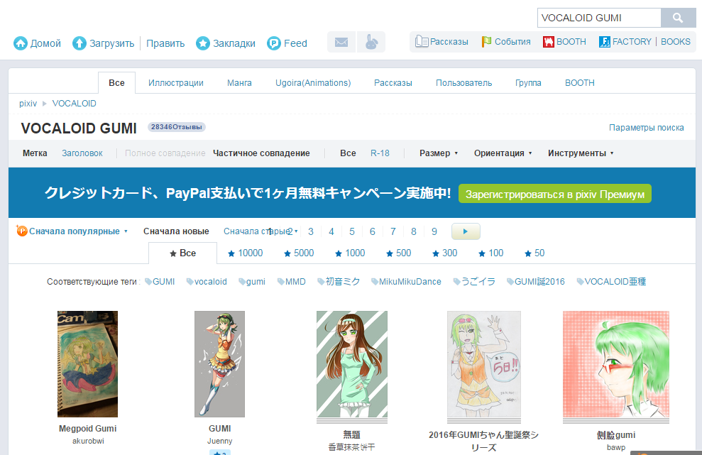
Task: Filter by 300 stars
Action: click(444, 253)
